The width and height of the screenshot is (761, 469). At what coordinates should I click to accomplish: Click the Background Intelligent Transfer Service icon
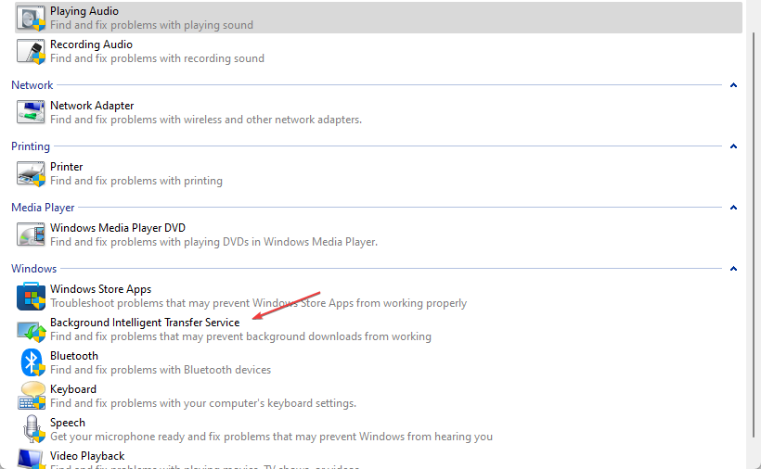(x=31, y=330)
